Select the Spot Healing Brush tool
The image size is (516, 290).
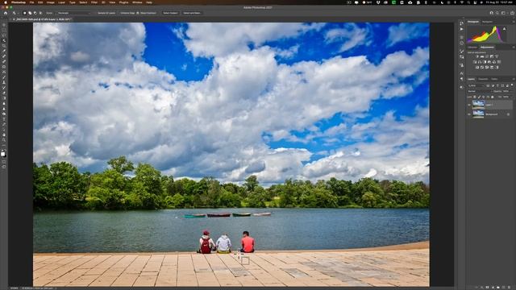(5, 56)
